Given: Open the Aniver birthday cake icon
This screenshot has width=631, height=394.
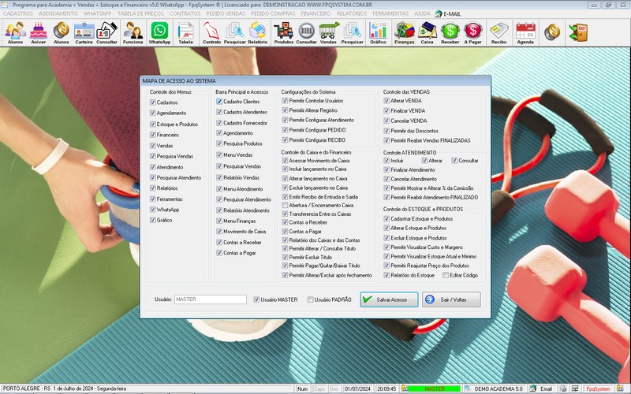Looking at the screenshot, I should pyautogui.click(x=38, y=32).
